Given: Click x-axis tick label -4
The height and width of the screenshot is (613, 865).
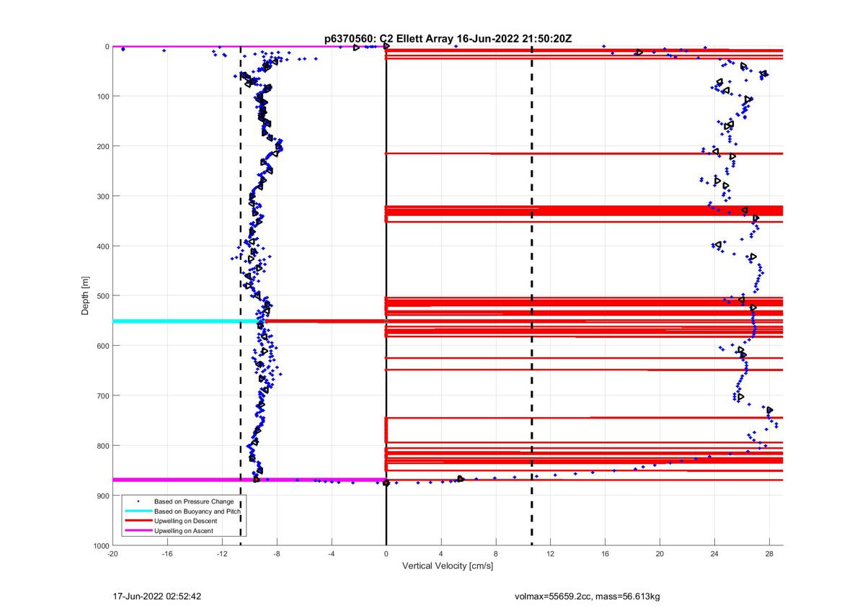Looking at the screenshot, I should [332, 554].
